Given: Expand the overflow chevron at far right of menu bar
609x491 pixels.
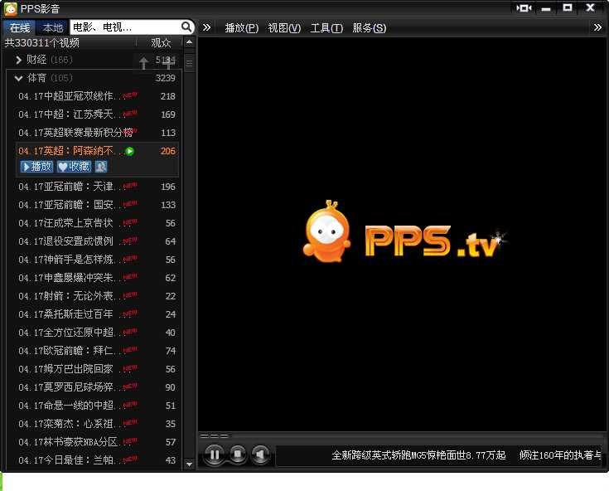Looking at the screenshot, I should coord(598,27).
